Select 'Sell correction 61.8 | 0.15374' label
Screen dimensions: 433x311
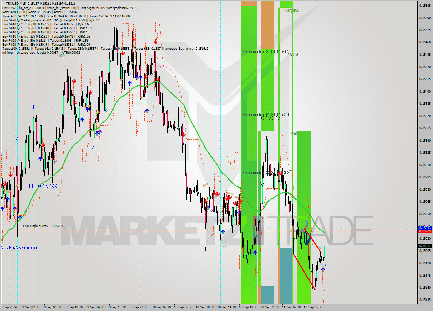pyautogui.click(x=265, y=115)
